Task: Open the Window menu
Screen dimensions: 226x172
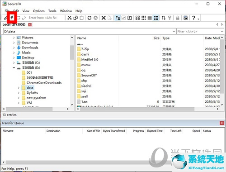Action: click(x=66, y=11)
